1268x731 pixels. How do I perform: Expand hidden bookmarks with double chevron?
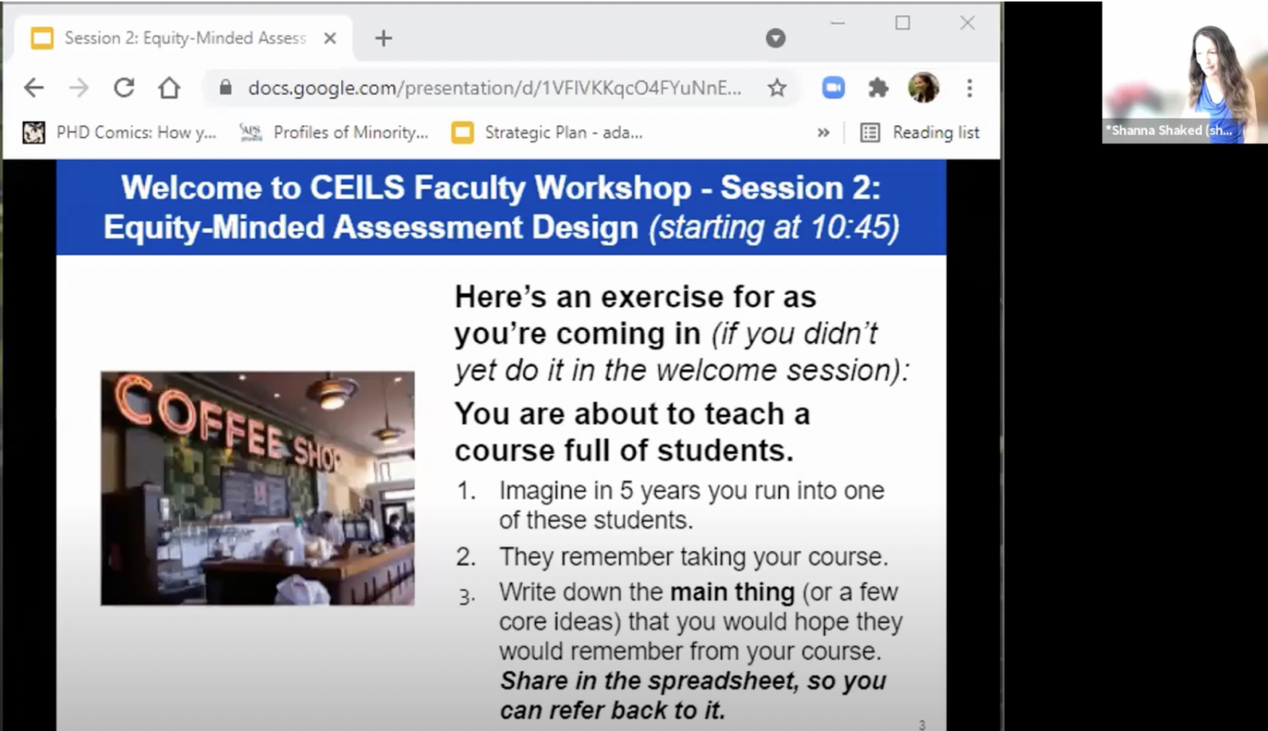coord(823,132)
